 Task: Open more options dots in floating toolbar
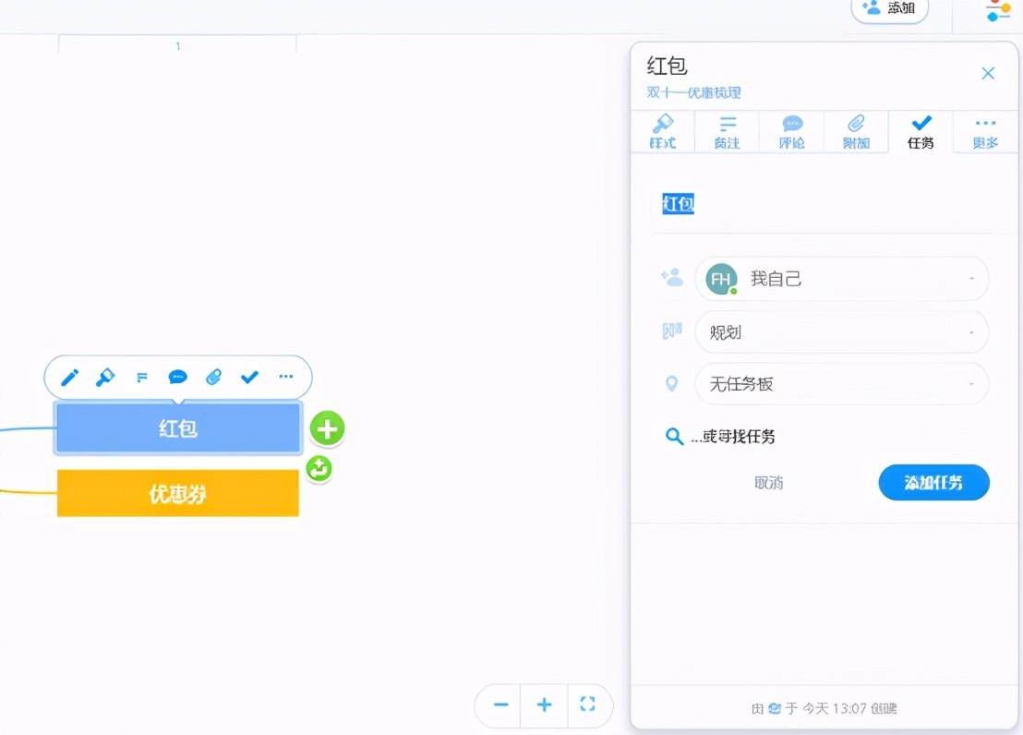pos(286,376)
